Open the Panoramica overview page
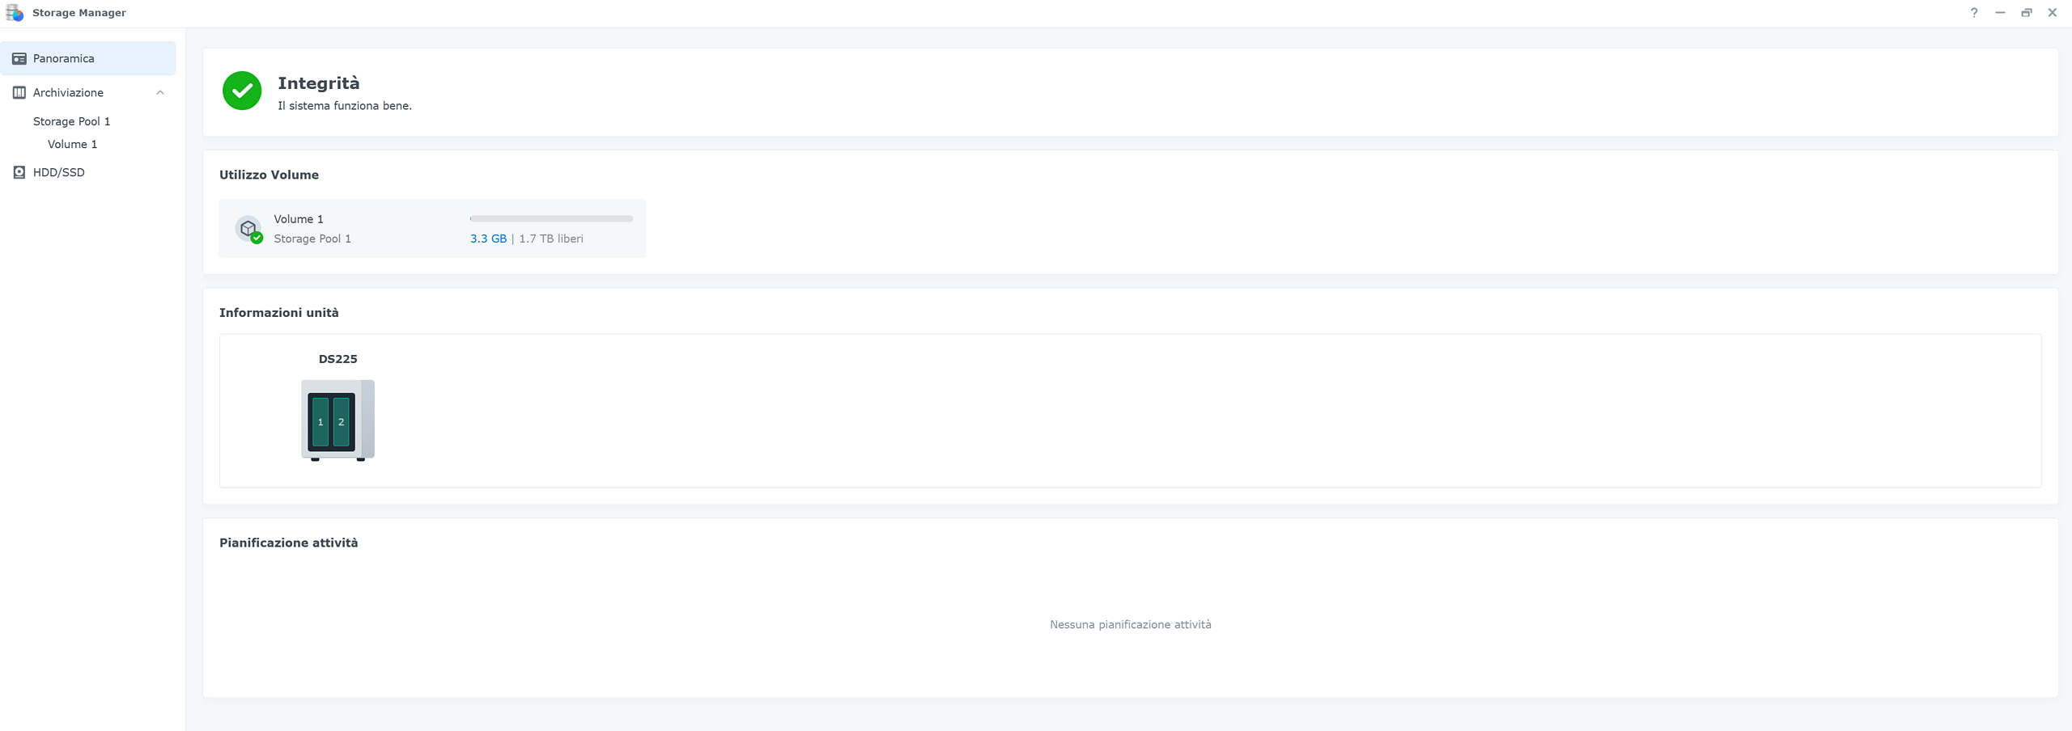This screenshot has height=731, width=2072. 88,58
